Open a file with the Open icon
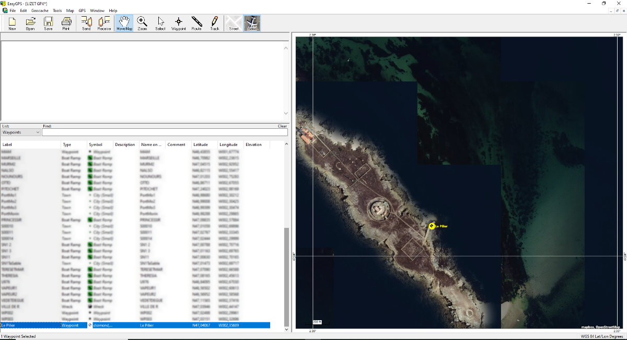627x340 pixels. [30, 23]
